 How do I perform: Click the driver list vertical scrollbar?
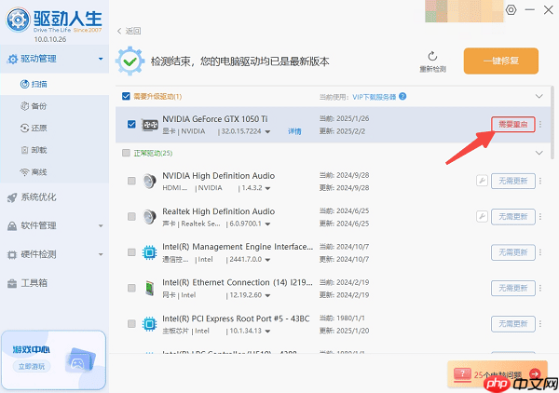552,122
